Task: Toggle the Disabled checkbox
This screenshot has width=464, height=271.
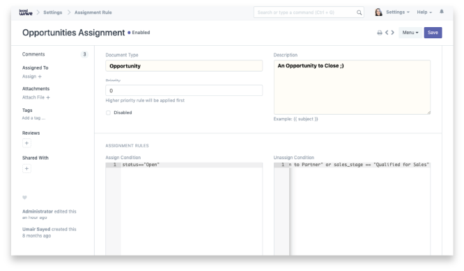Action: [x=108, y=113]
